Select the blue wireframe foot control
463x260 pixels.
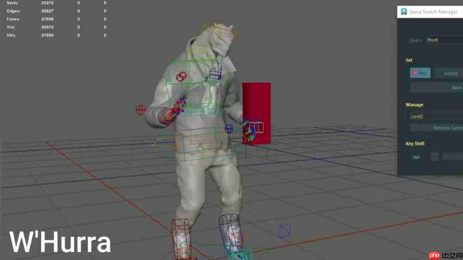click(x=231, y=233)
